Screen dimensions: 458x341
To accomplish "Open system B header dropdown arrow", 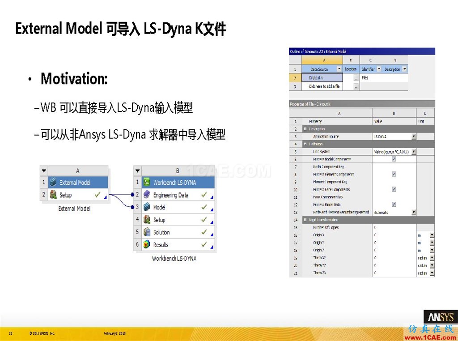I will pos(138,170).
